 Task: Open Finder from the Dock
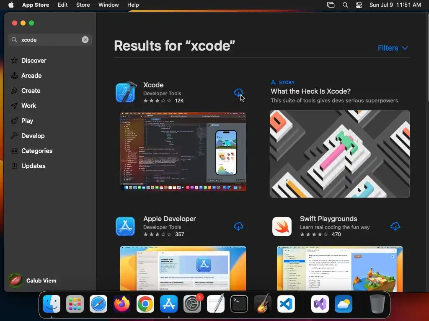tap(52, 304)
